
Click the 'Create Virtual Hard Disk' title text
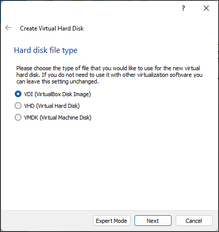click(52, 28)
